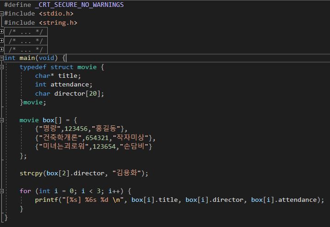Click the string "홍길동"
This screenshot has height=227, width=330.
pyautogui.click(x=106, y=129)
